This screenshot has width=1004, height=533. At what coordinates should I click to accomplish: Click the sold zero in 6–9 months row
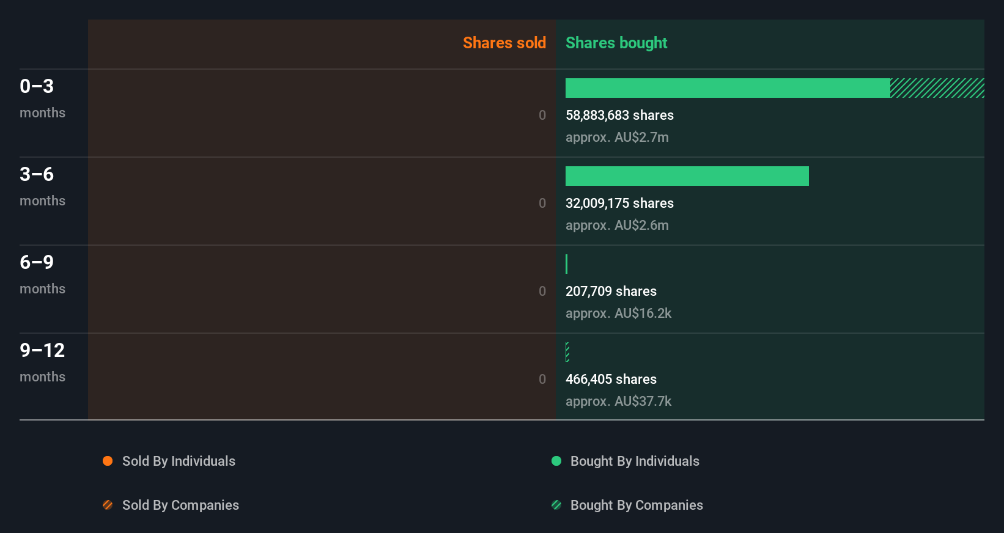tap(542, 291)
